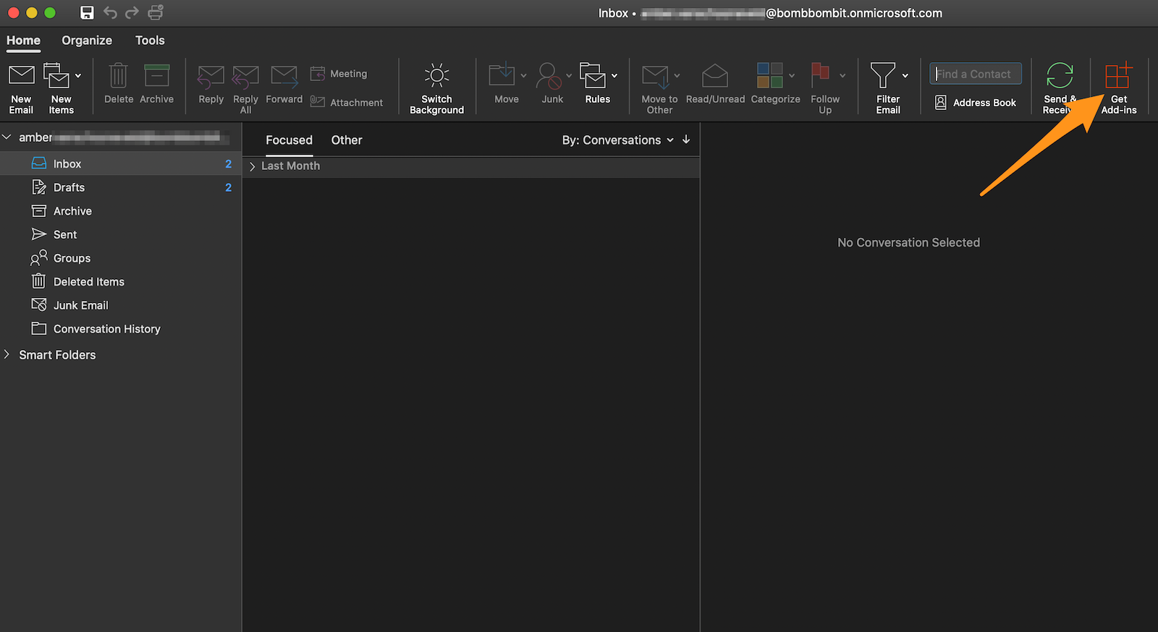
Task: Click the Archive ribbon icon
Action: (x=156, y=75)
